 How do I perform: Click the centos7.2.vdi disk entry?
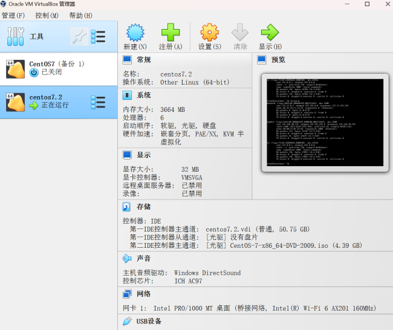(x=258, y=230)
